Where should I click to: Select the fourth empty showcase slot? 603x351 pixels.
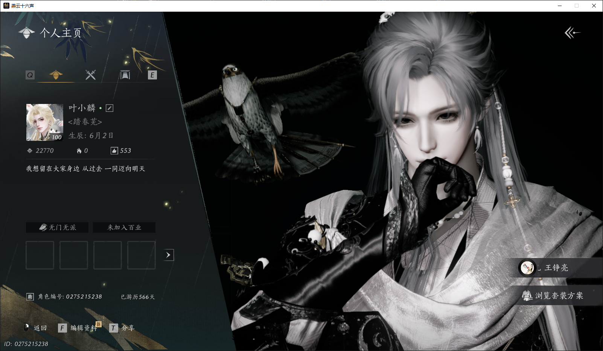(142, 255)
